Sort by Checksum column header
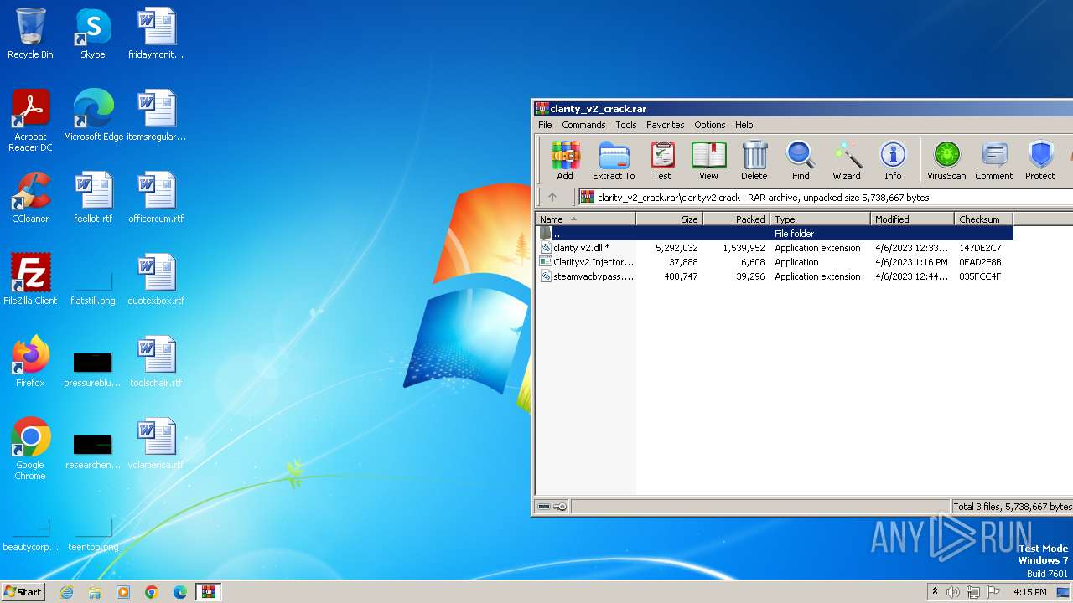 984,219
